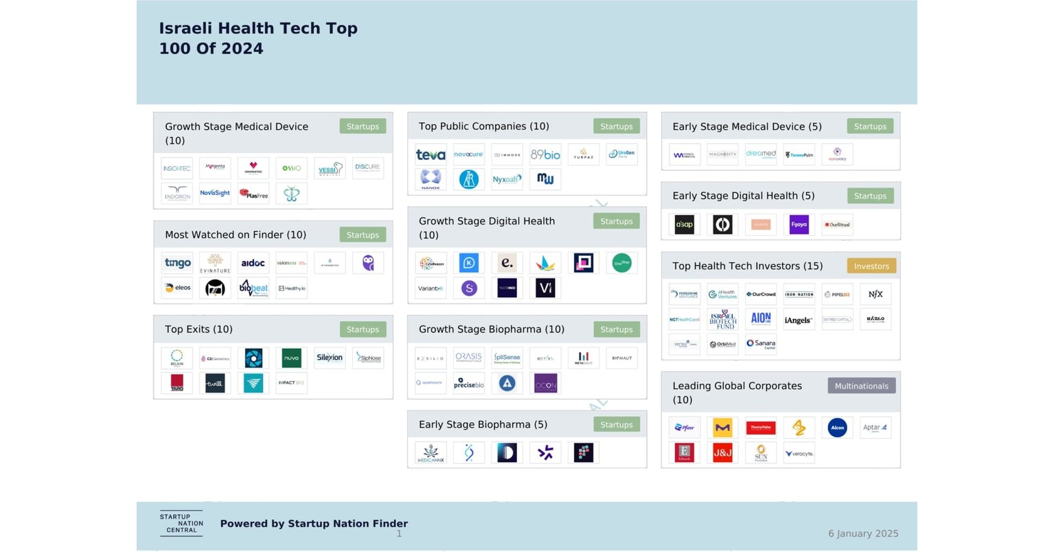Click the Startup Nation Central logo
The image size is (1054, 552).
181,524
